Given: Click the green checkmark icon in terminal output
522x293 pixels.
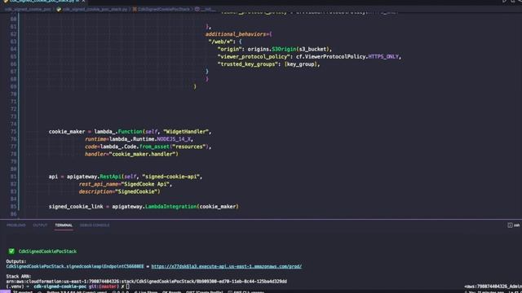Looking at the screenshot, I should coord(11,251).
